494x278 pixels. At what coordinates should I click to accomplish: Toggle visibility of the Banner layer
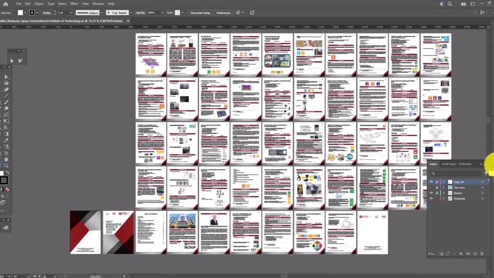(431, 193)
